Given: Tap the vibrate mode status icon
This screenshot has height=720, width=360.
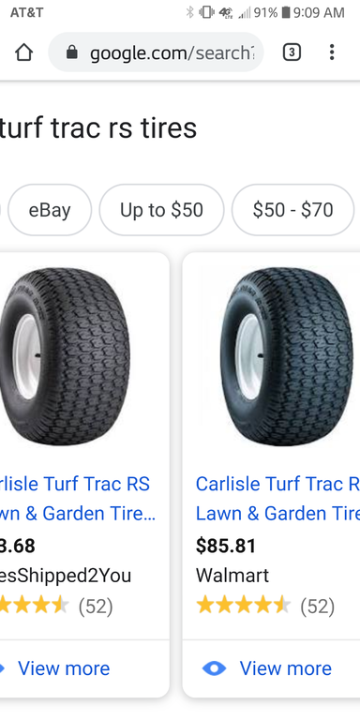Looking at the screenshot, I should pos(206,12).
